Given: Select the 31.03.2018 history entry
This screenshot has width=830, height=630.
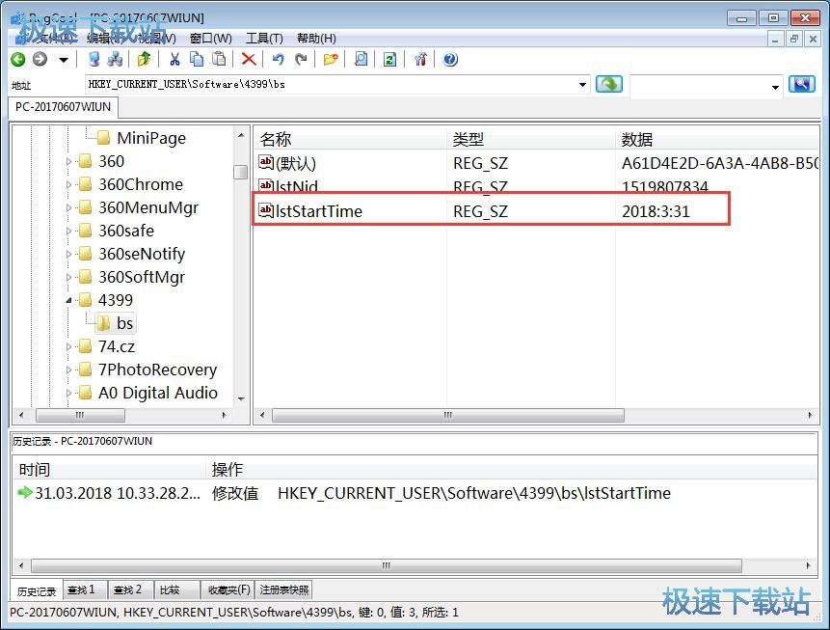Looking at the screenshot, I should [344, 493].
